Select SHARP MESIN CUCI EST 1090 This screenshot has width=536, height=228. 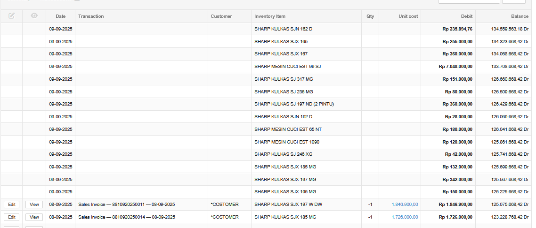pos(287,142)
